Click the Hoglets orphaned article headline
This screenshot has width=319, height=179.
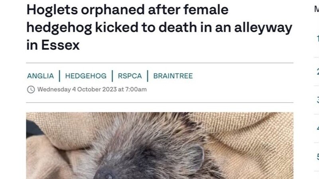click(x=159, y=27)
